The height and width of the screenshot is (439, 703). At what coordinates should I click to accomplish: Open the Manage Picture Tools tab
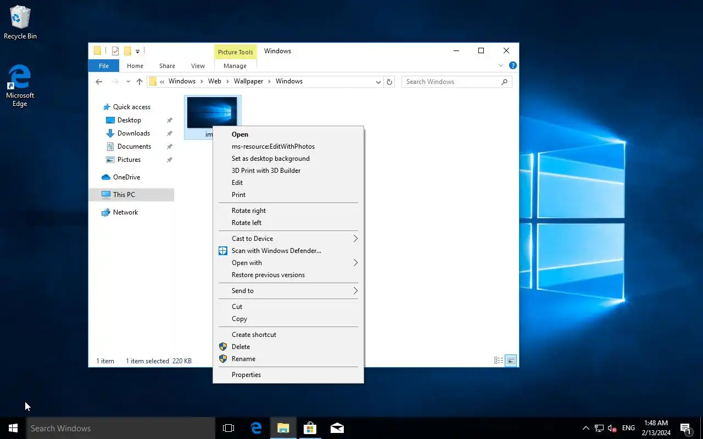click(235, 66)
